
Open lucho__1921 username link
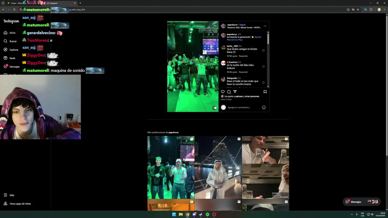(x=232, y=46)
